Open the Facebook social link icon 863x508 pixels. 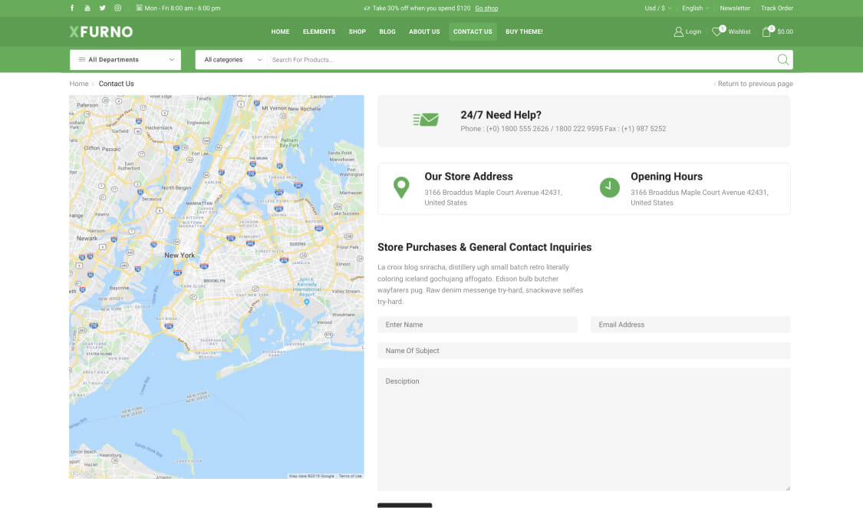tap(72, 8)
